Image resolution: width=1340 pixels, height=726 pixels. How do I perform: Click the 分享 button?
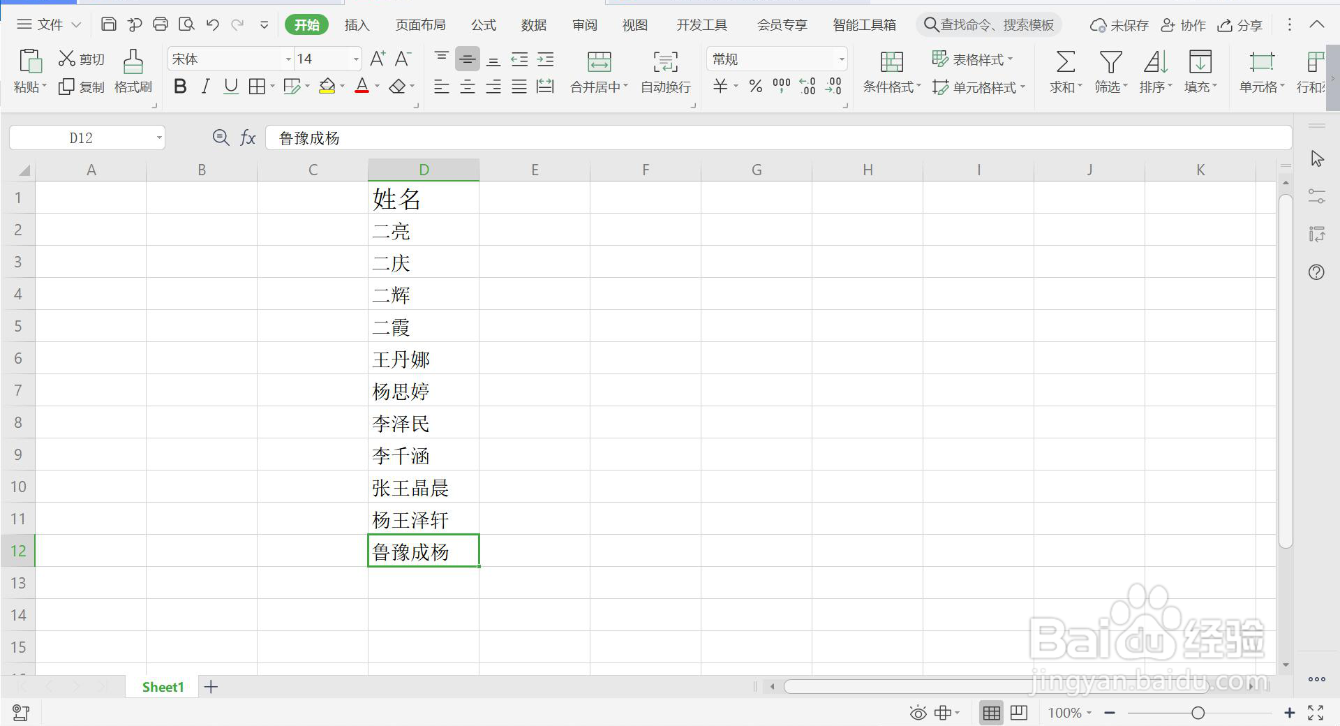(x=1240, y=24)
